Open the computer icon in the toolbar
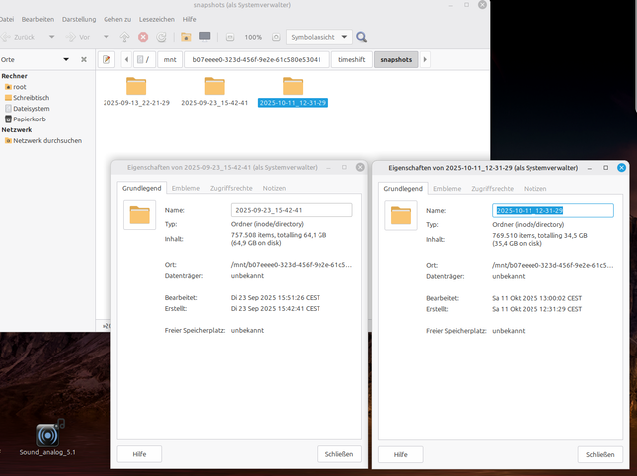This screenshot has height=476, width=637. coord(205,37)
